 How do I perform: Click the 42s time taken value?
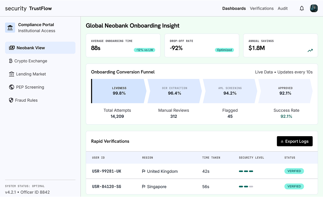tap(206, 171)
